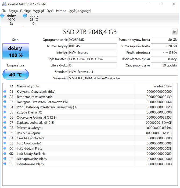Click the Tryb transferu field PCIe 3.0 x4

93,59
